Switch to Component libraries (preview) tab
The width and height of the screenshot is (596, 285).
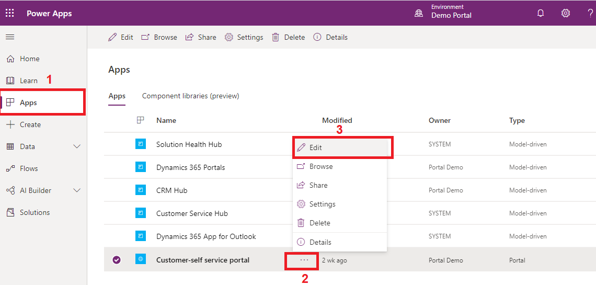190,96
